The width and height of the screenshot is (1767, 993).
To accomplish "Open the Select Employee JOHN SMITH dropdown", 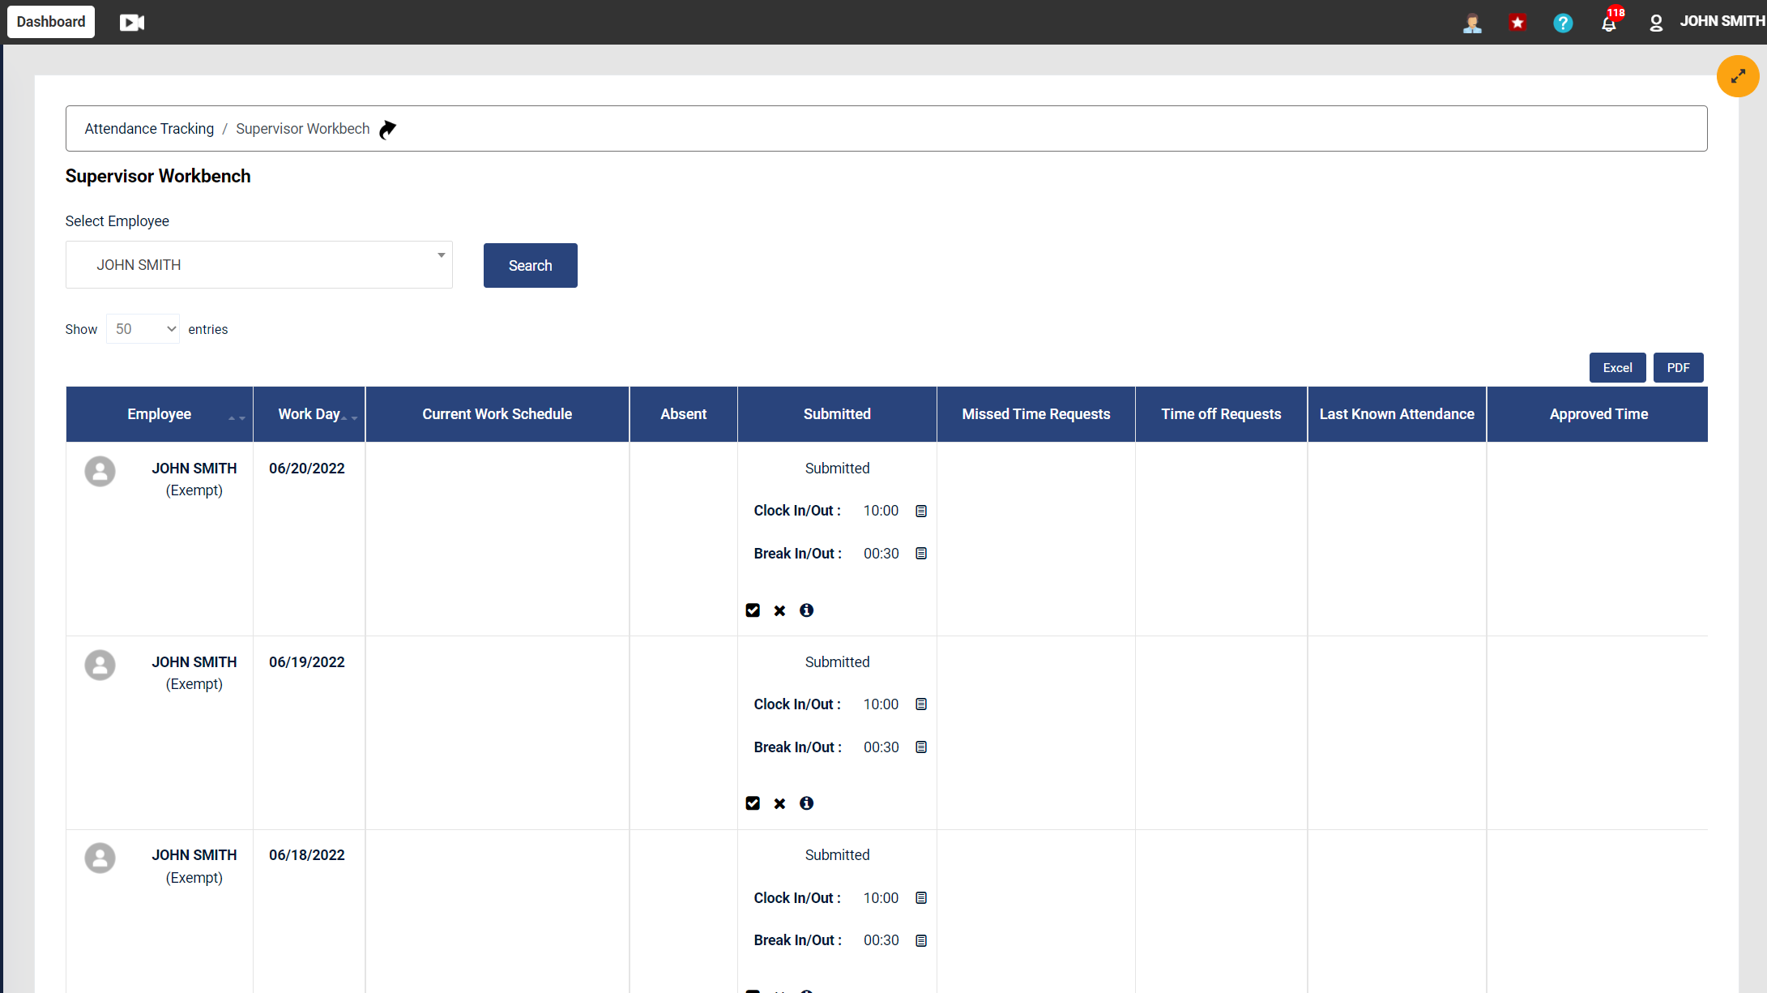I will click(x=259, y=264).
